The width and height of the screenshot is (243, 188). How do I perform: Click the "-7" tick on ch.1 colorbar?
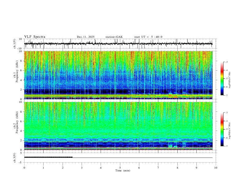click(226, 95)
